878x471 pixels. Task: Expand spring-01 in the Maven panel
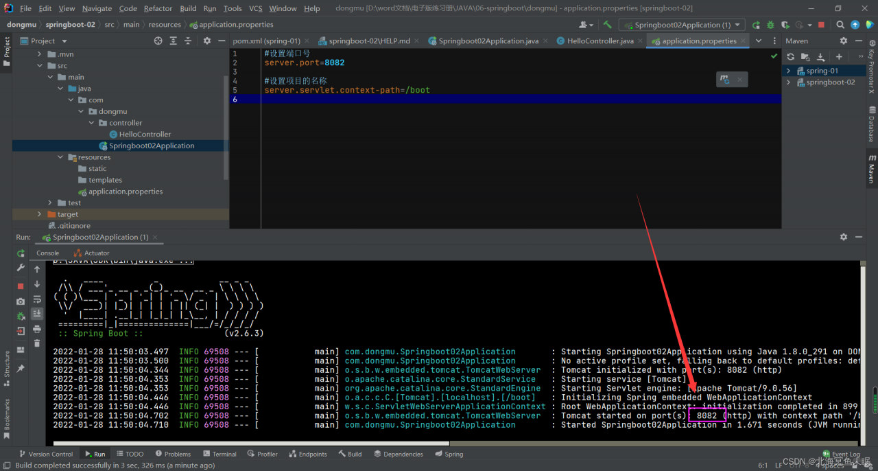pos(789,71)
